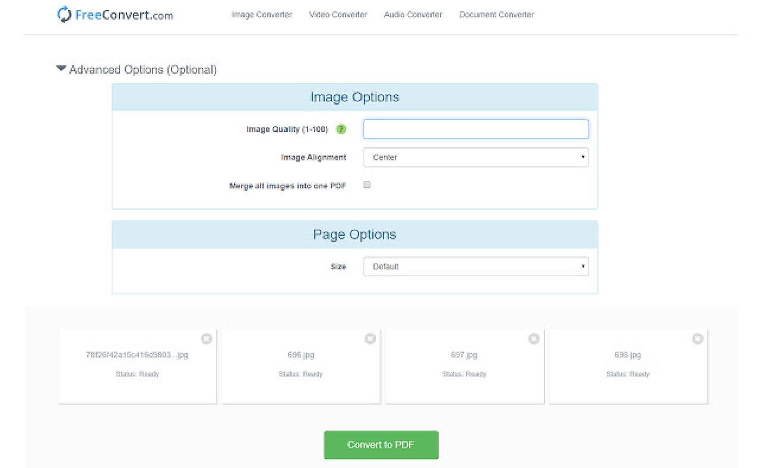
Task: Open the Image Alignment dropdown
Action: coord(476,157)
